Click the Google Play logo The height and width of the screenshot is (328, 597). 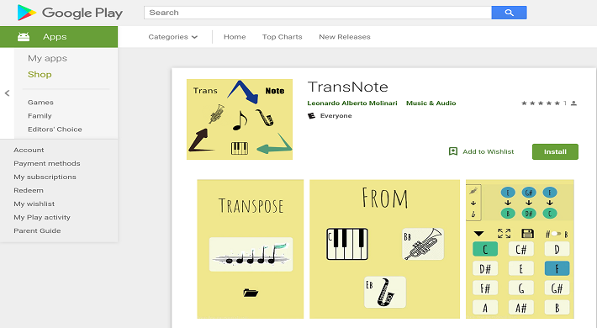coord(70,13)
